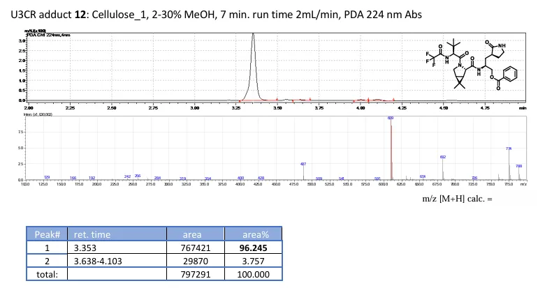
Task: Click the tallest mass spectrum peak labeled 609
Action: point(391,149)
